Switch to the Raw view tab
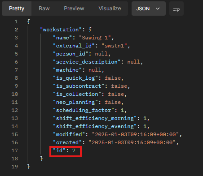The width and height of the screenshot is (203, 176). tap(44, 9)
